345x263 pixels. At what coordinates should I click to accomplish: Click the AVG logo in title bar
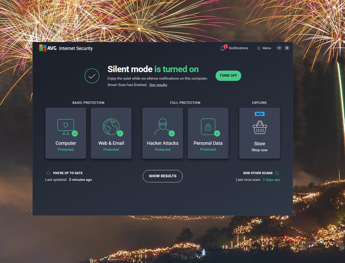pos(48,48)
